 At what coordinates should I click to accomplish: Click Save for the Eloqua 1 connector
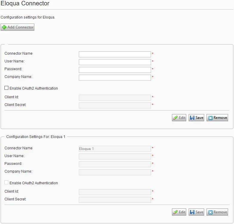(196, 212)
